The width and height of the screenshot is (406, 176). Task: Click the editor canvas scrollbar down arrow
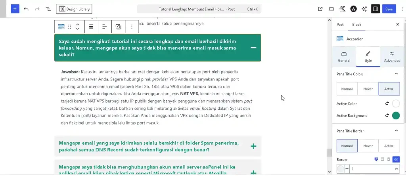point(329,172)
